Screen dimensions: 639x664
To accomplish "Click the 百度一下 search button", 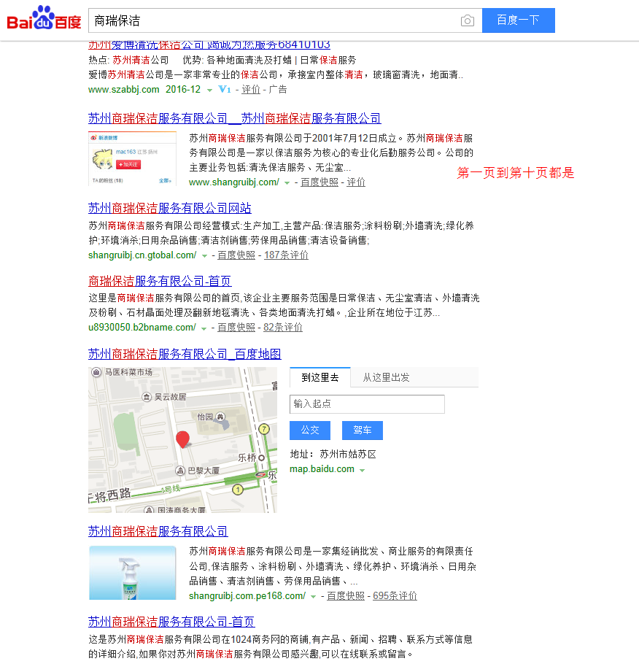I will click(519, 20).
